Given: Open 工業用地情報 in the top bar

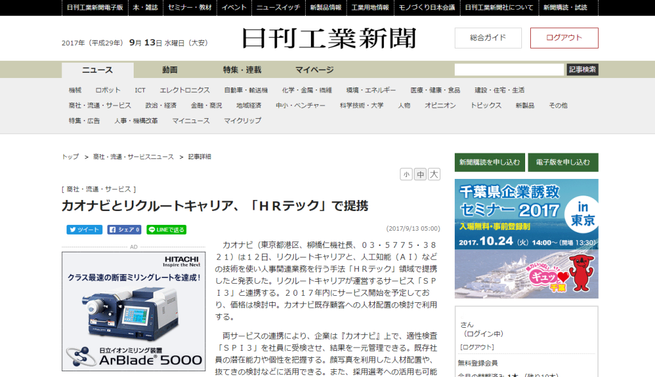Looking at the screenshot, I should [370, 8].
